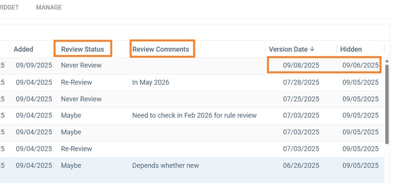394x183 pixels.
Task: Switch to the WIDGET tab
Action: (x=9, y=7)
